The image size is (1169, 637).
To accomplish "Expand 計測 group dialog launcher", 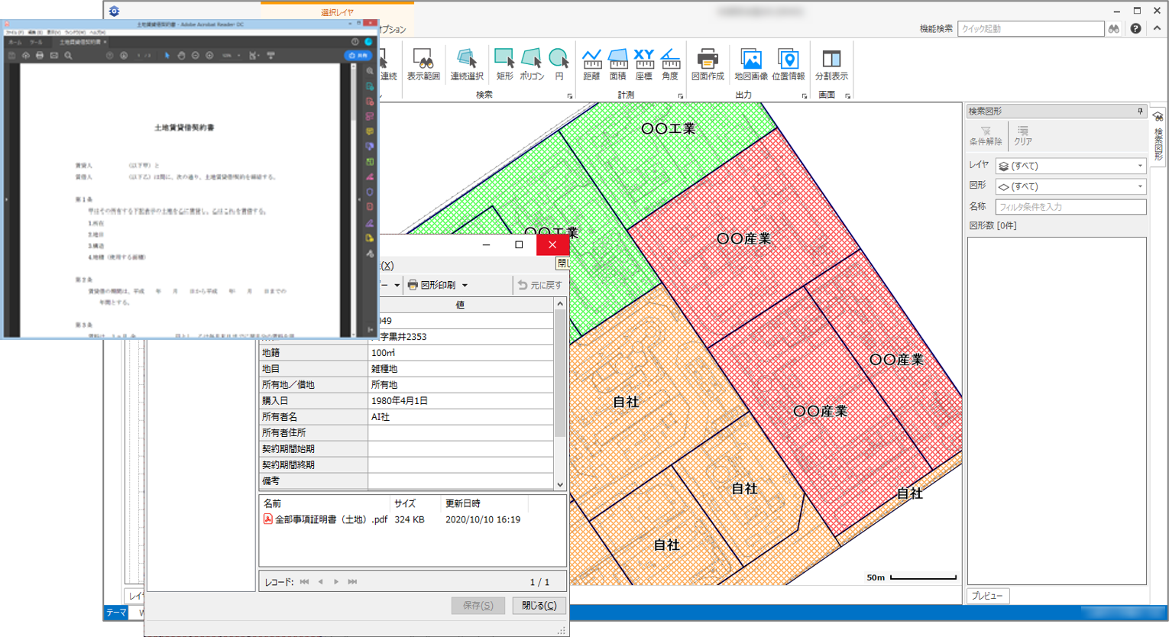I will [x=680, y=96].
